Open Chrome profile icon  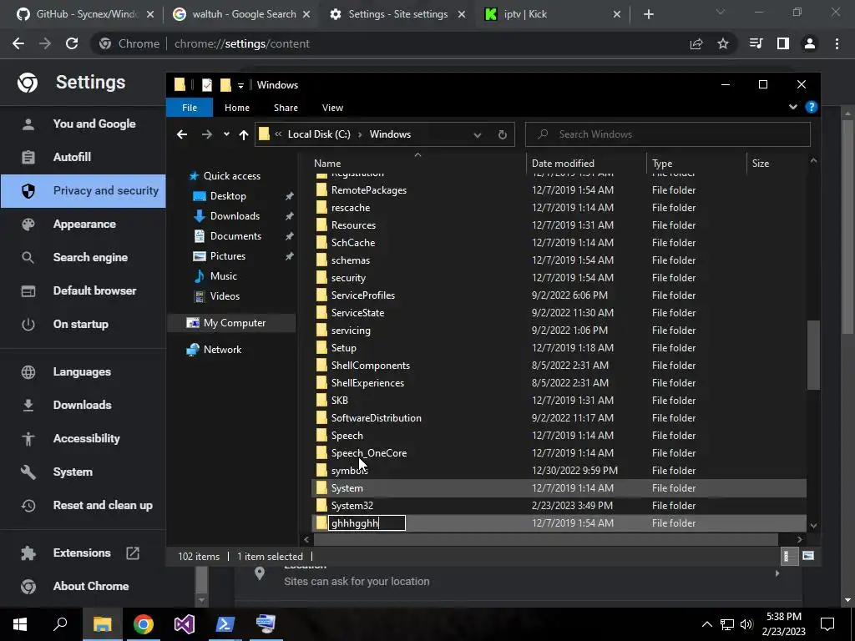click(810, 43)
